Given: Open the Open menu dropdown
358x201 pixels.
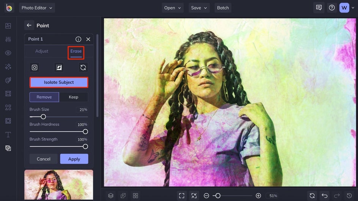Looking at the screenshot, I should coord(173,8).
